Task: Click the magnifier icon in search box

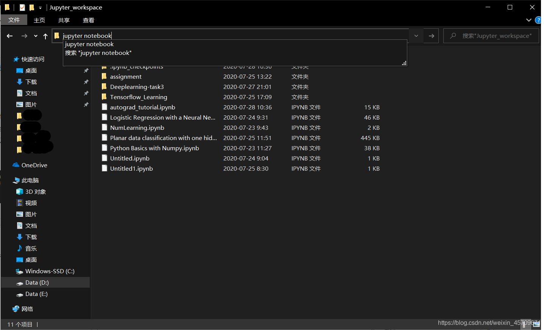Action: point(453,36)
